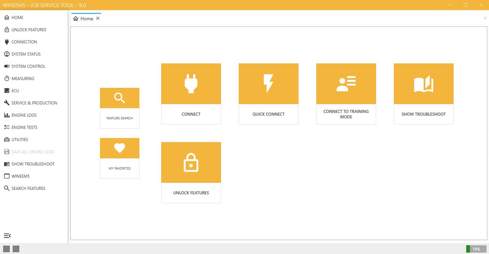Screen dimensions: 489x254
Task: Open My Favorites heart tile
Action: coord(119,148)
